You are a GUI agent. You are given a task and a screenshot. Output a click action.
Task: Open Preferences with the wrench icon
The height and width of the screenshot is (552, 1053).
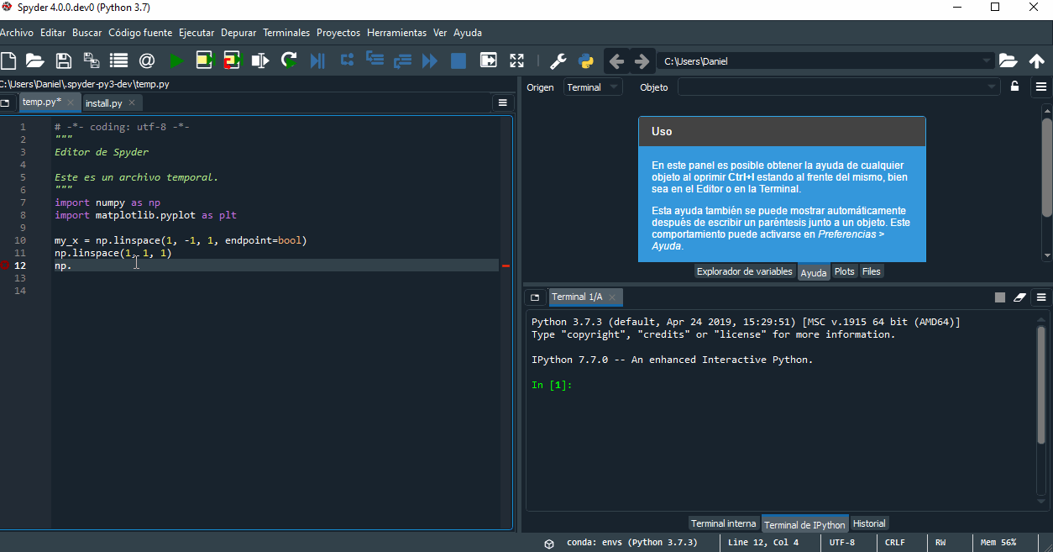click(x=558, y=61)
